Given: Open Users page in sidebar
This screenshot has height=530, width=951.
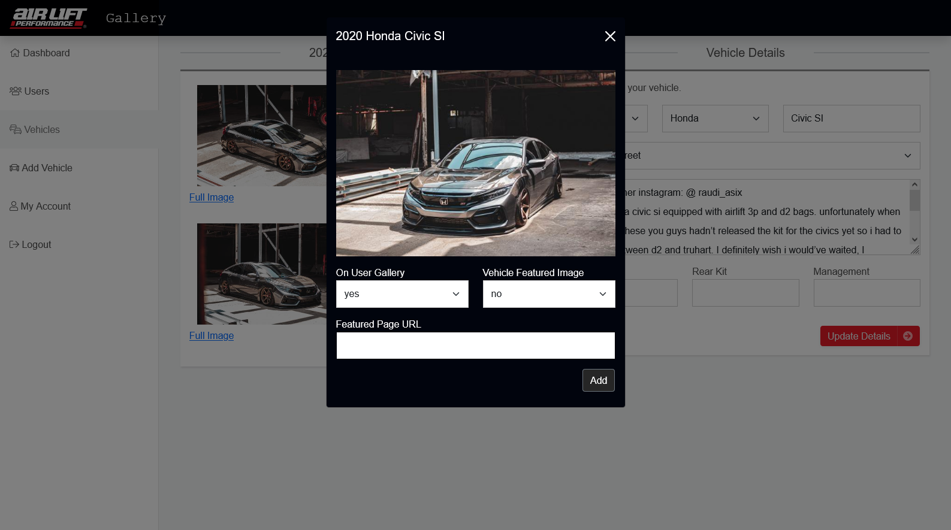Looking at the screenshot, I should click(79, 91).
